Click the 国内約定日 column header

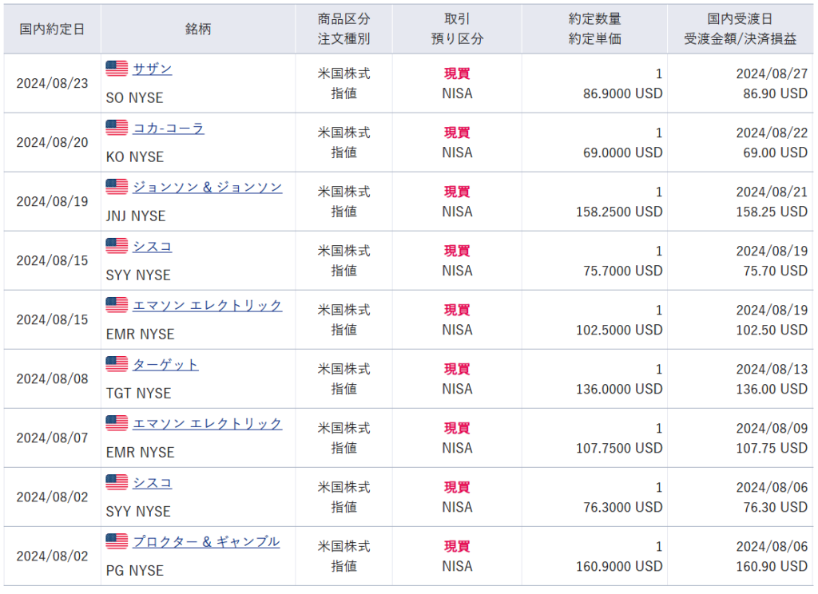[51, 28]
